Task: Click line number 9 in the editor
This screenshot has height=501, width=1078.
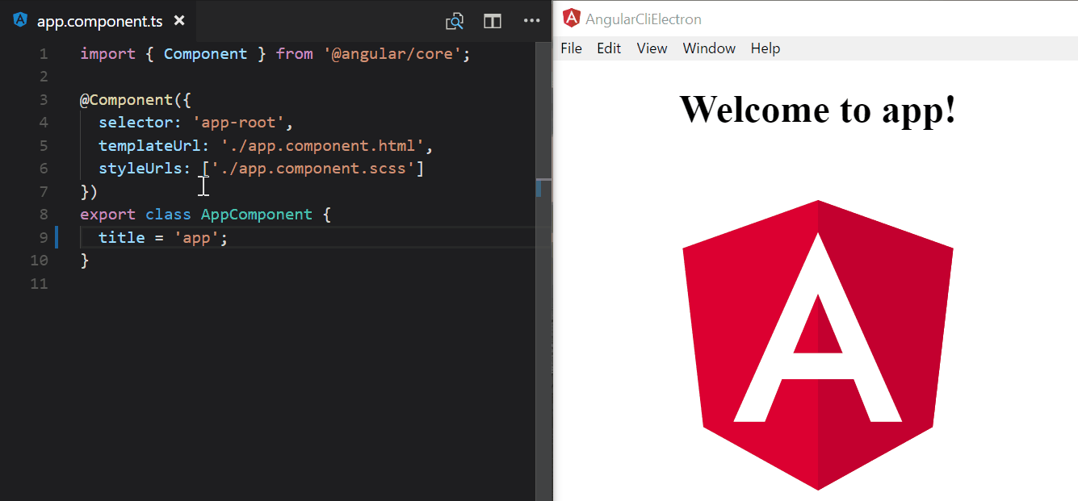Action: (x=44, y=237)
